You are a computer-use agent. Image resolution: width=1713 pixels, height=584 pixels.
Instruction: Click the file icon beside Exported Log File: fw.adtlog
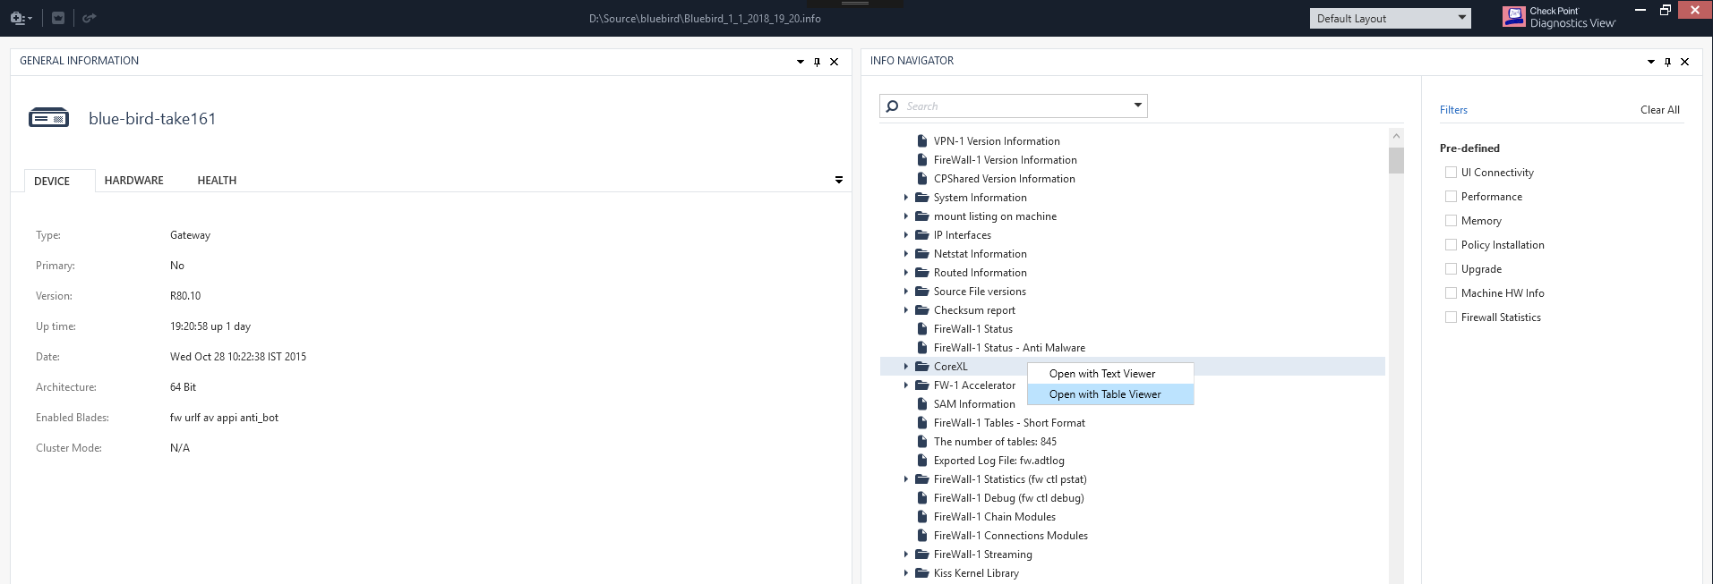[x=921, y=461]
